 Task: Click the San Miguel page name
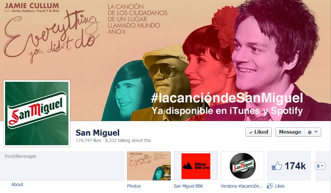[x=98, y=133]
